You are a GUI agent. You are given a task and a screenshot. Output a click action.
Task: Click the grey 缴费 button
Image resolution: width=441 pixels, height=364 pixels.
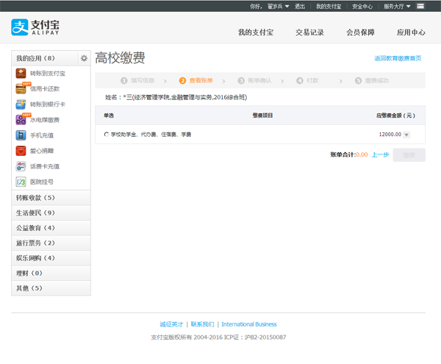click(409, 155)
